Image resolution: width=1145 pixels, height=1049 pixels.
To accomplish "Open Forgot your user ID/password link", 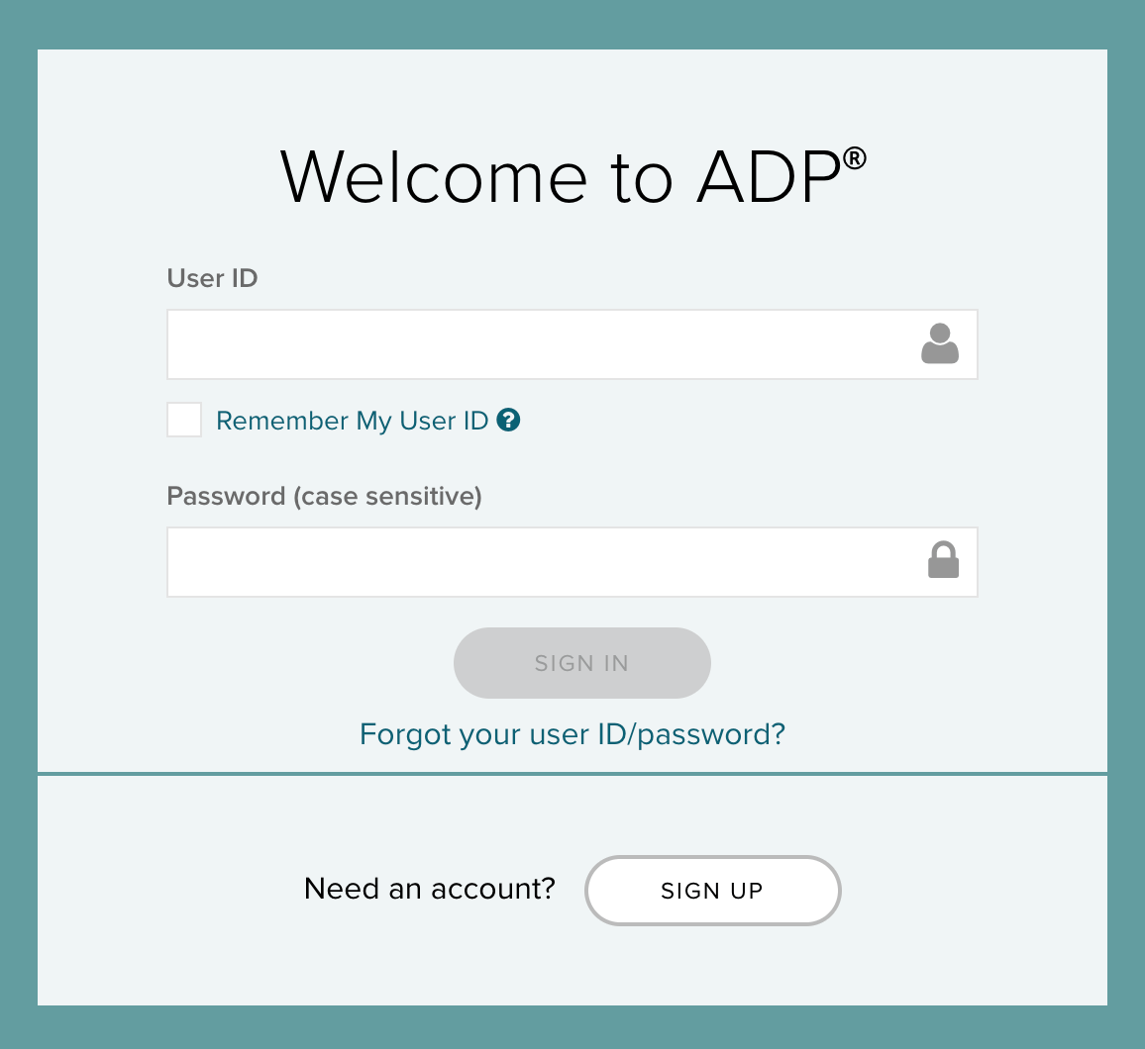I will point(572,734).
